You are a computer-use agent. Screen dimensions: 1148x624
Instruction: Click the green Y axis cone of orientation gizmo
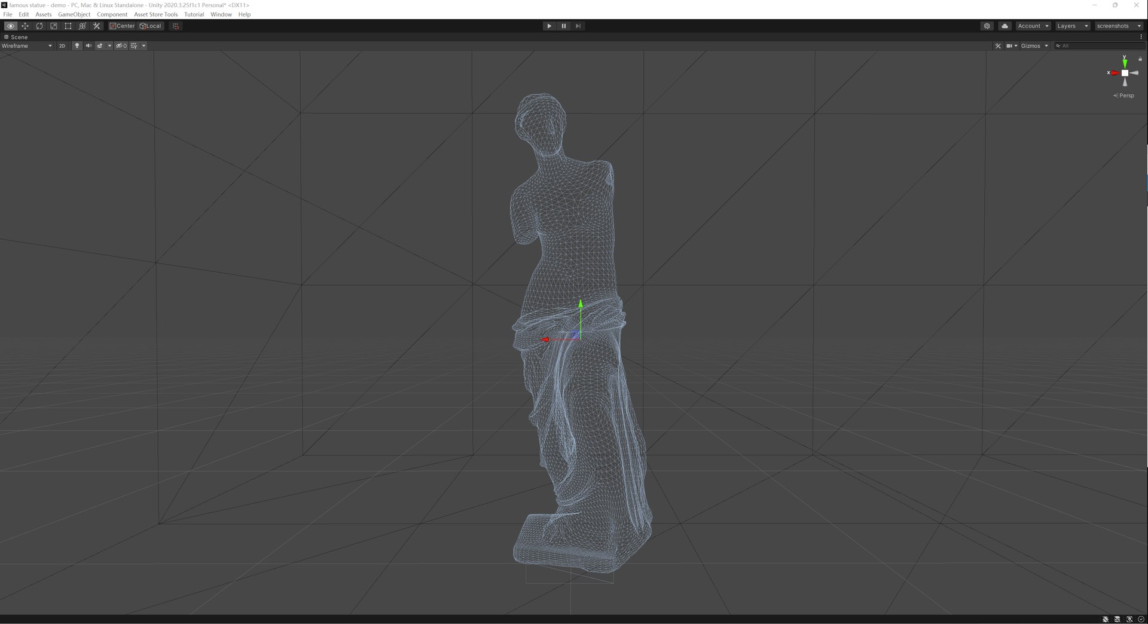tap(1125, 63)
